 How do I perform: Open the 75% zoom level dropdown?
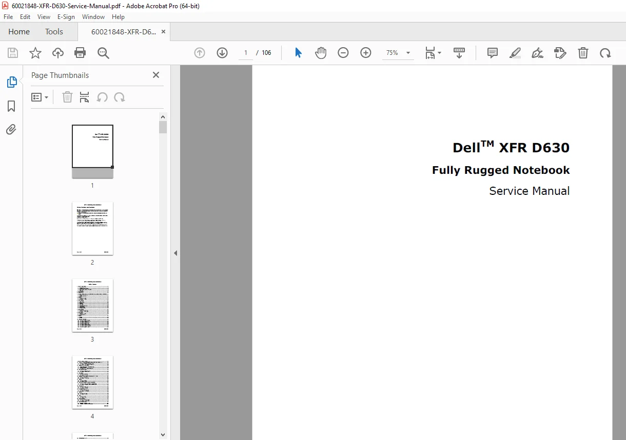click(398, 53)
